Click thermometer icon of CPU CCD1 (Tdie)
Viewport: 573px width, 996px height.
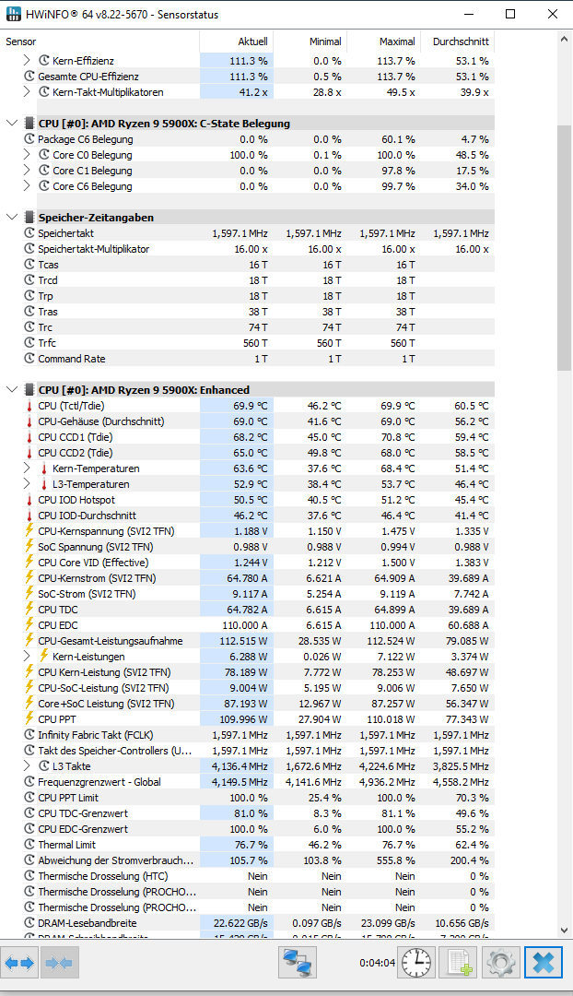click(29, 437)
